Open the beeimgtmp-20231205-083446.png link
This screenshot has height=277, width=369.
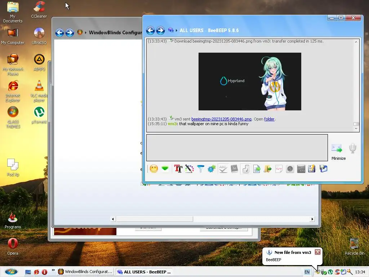(221, 119)
